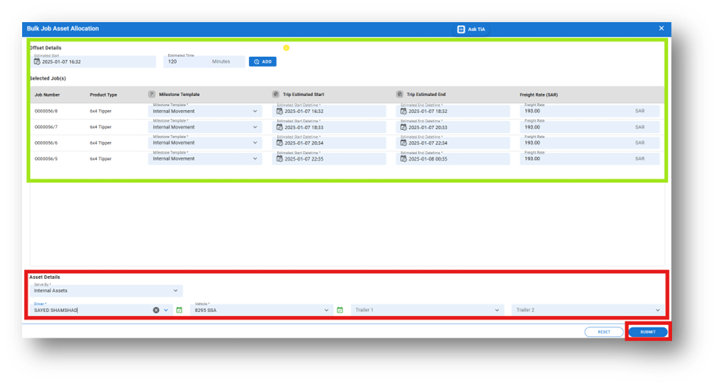
Task: Open the Vehicle 8295 SSA dropdown
Action: pyautogui.click(x=261, y=310)
